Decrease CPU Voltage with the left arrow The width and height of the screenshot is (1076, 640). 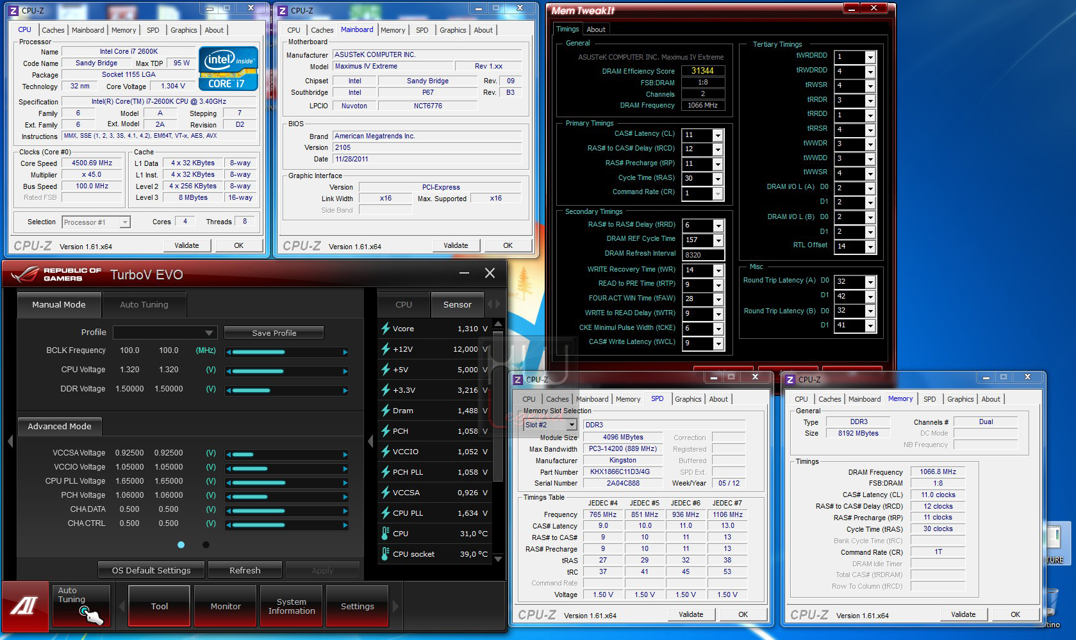point(229,371)
